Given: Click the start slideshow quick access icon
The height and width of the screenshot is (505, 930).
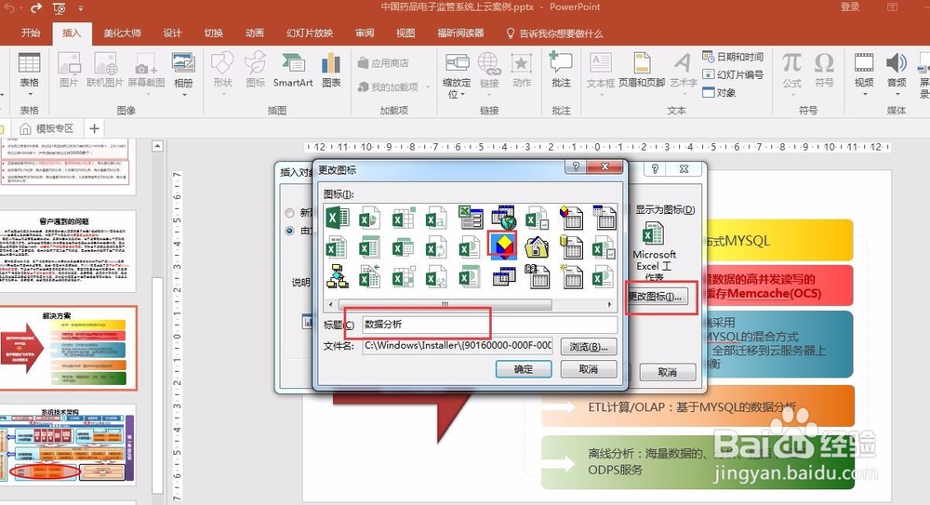Looking at the screenshot, I should coord(60,8).
